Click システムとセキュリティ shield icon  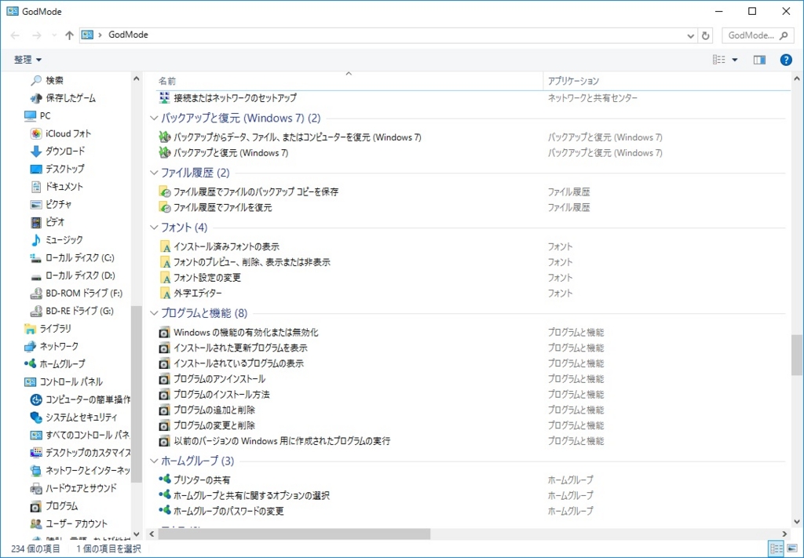coord(36,418)
